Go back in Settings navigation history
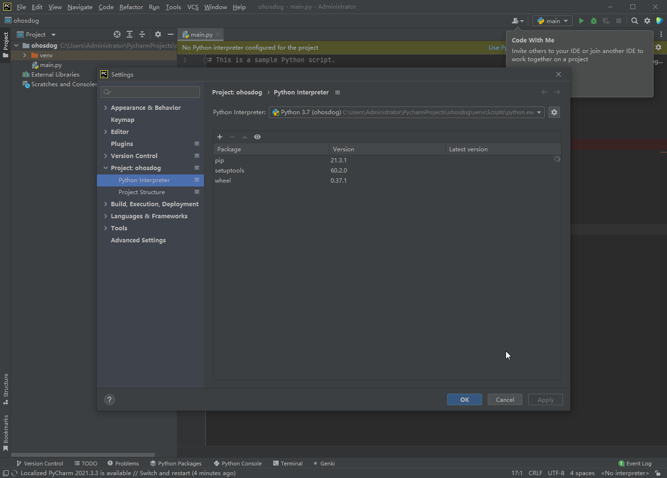The image size is (667, 478). coord(544,92)
